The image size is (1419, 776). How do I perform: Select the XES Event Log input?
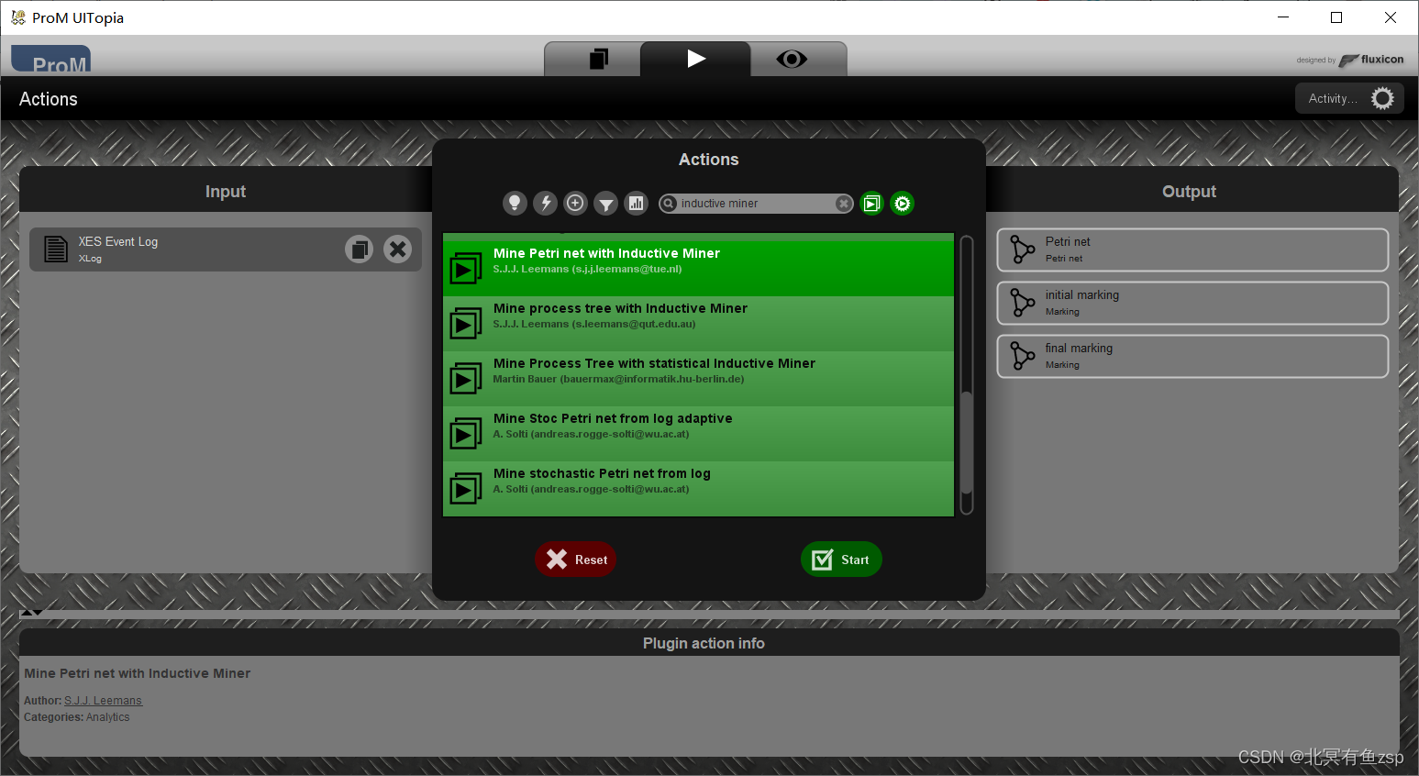226,249
